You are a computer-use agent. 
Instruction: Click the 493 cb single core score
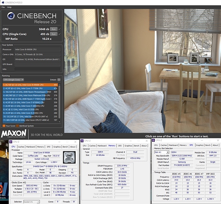[45, 34]
